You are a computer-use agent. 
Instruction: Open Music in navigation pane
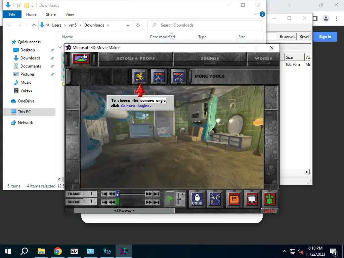pyautogui.click(x=26, y=82)
